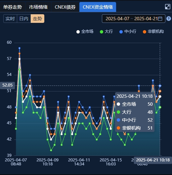Click the 中小行 peak data point at 59
This screenshot has height=175, width=172.
(x=20, y=48)
